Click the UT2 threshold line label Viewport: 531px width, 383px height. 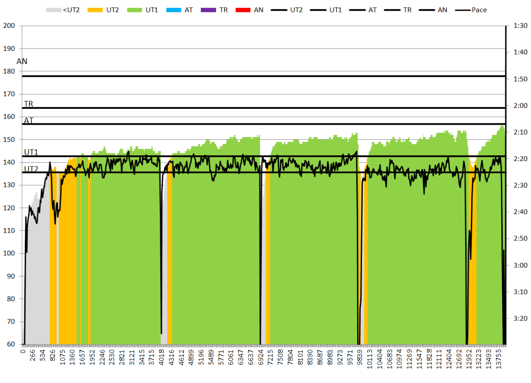pyautogui.click(x=31, y=169)
